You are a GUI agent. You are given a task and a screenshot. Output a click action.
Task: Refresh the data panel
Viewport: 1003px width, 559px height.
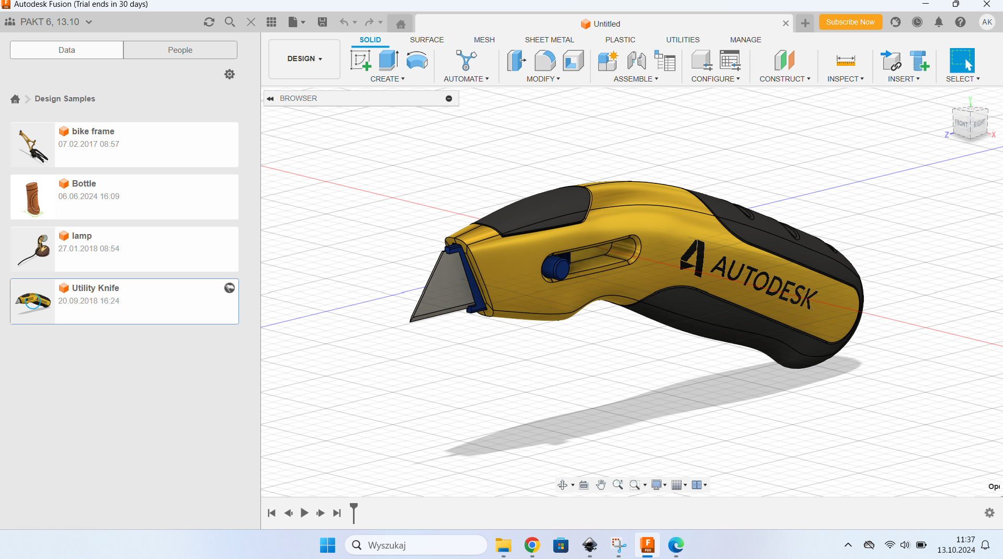pyautogui.click(x=209, y=22)
